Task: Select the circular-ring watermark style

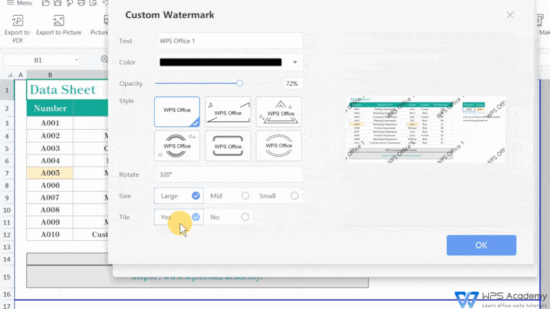Action: [177, 146]
